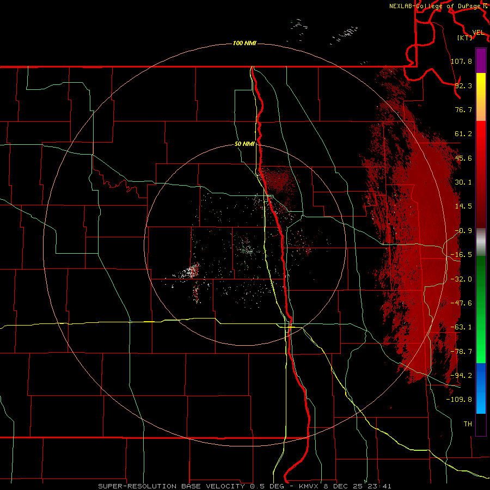The width and height of the screenshot is (490, 490).
Task: Click the 50 NMI range ring label
Action: coord(244,144)
